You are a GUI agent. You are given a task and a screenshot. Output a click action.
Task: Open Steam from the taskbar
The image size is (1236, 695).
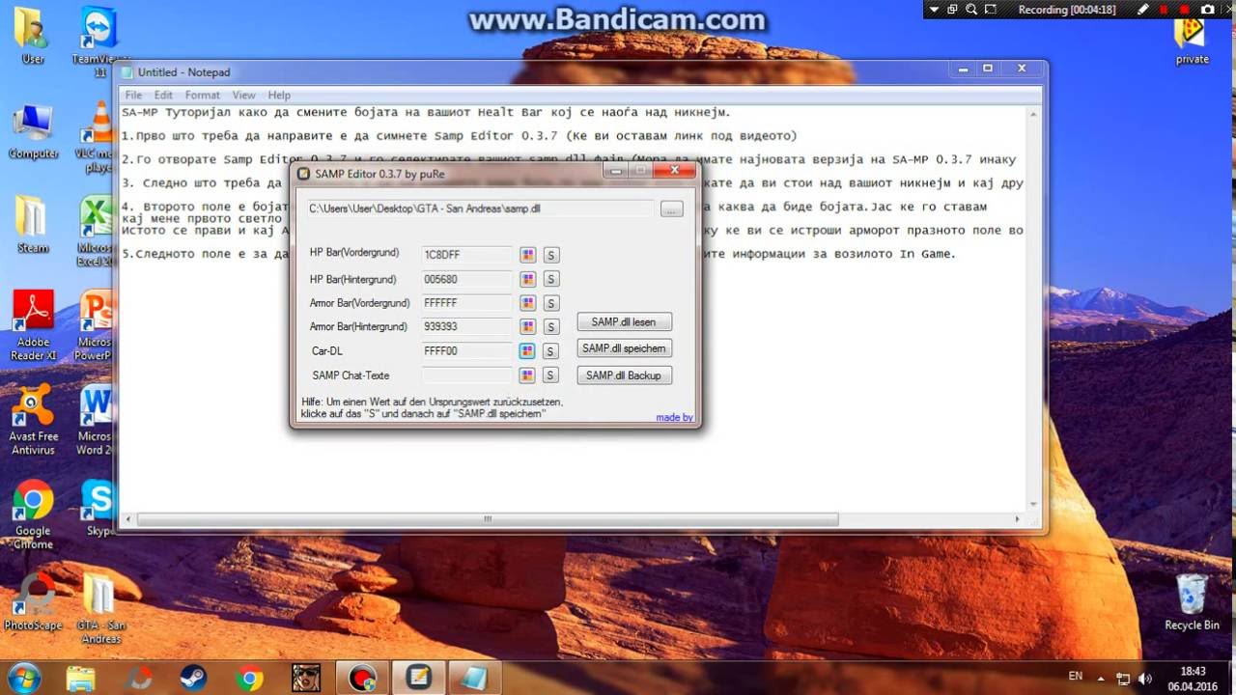(x=191, y=679)
